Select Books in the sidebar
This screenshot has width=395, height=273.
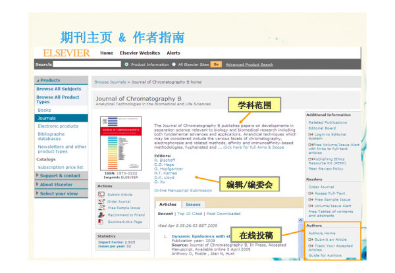[44, 111]
